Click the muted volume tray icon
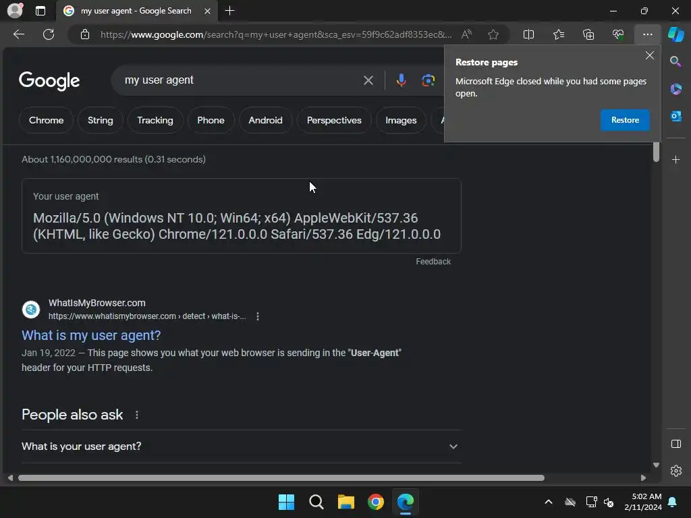The width and height of the screenshot is (691, 518). pos(609,502)
